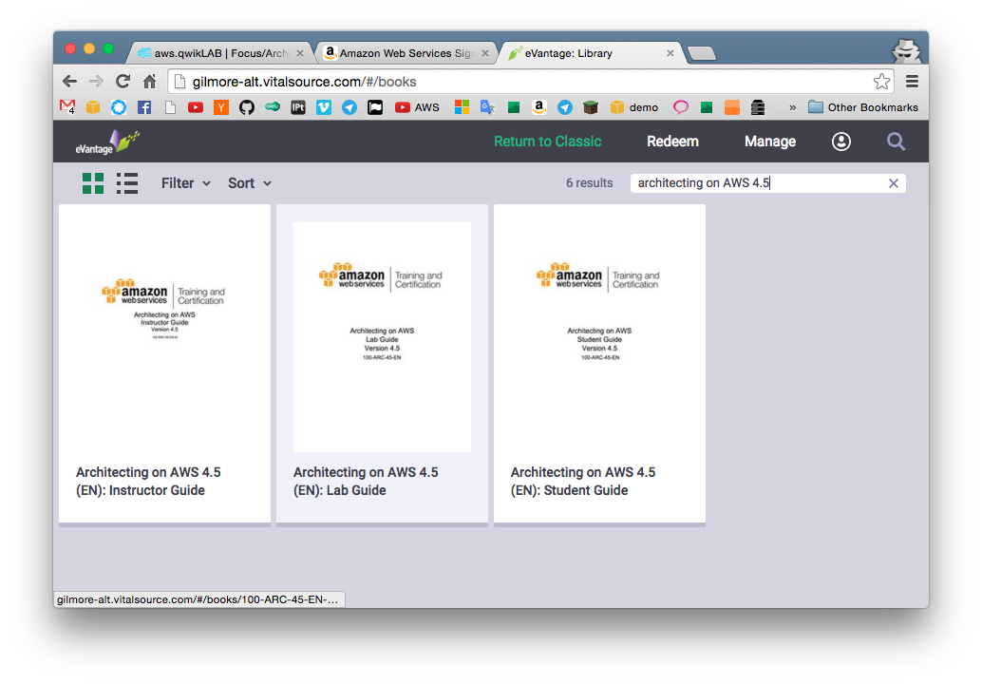Click the '6 results' count text

[x=590, y=183]
